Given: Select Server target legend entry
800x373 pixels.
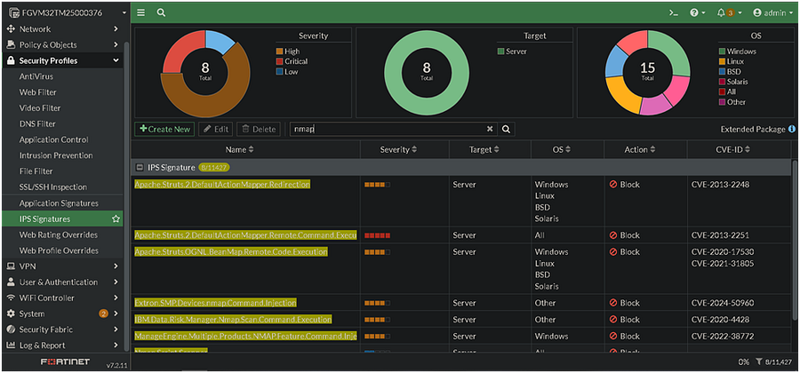Looking at the screenshot, I should coord(512,52).
